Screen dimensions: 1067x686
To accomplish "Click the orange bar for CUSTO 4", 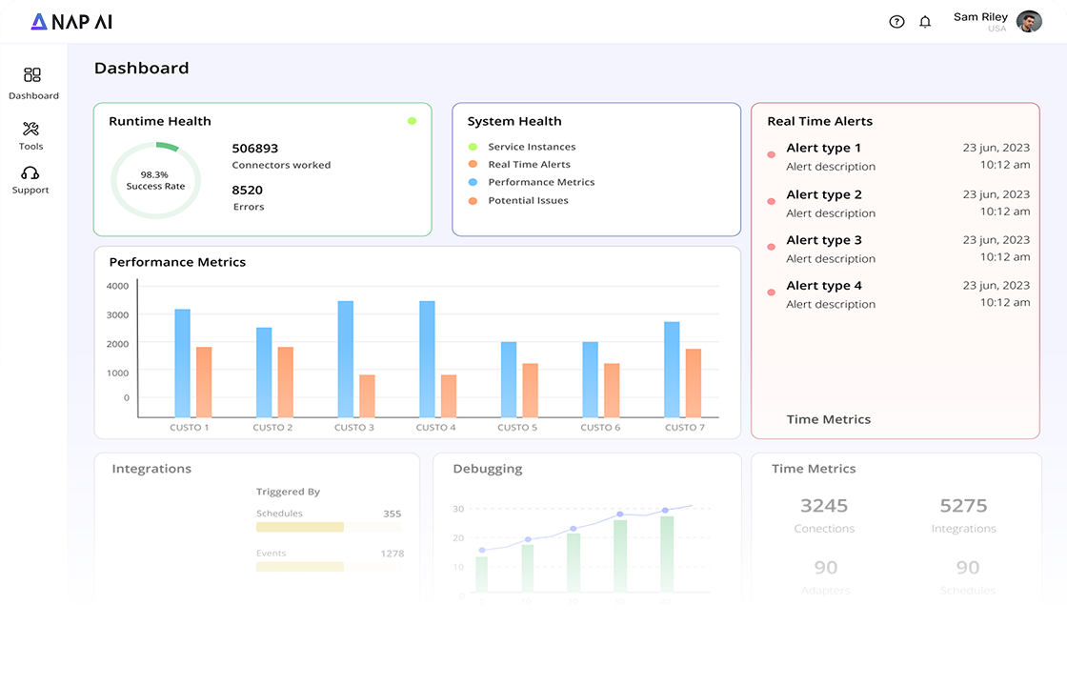I will [x=449, y=396].
